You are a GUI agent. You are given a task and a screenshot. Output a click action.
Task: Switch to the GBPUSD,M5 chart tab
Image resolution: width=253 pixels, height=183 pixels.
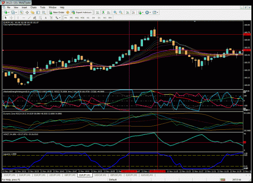pyautogui.click(x=116, y=175)
